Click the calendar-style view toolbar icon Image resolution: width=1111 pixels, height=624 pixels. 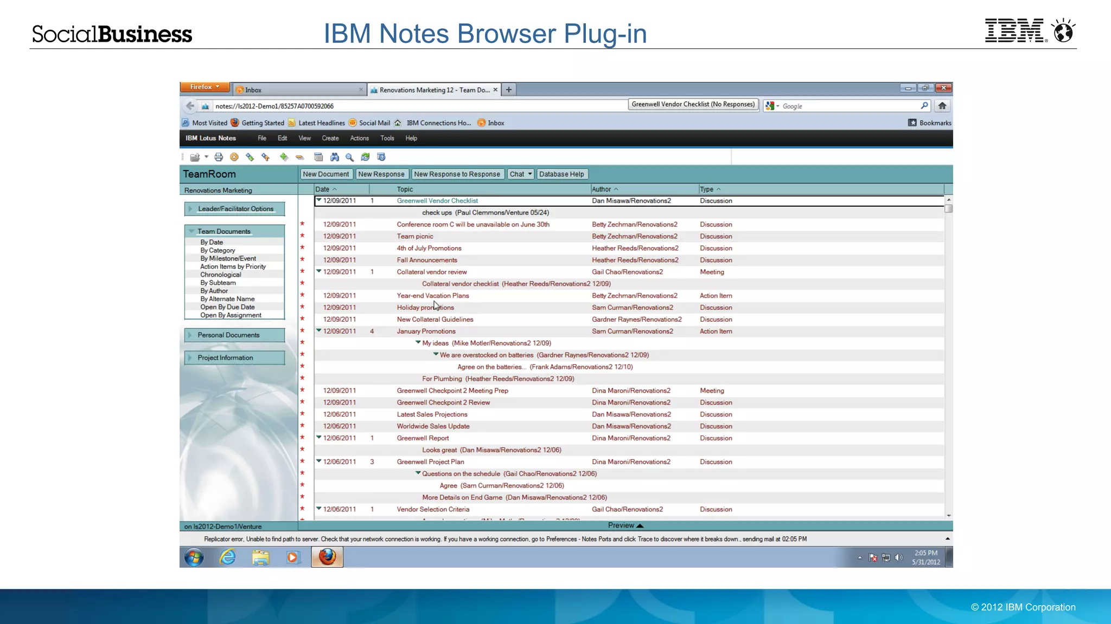coord(318,157)
